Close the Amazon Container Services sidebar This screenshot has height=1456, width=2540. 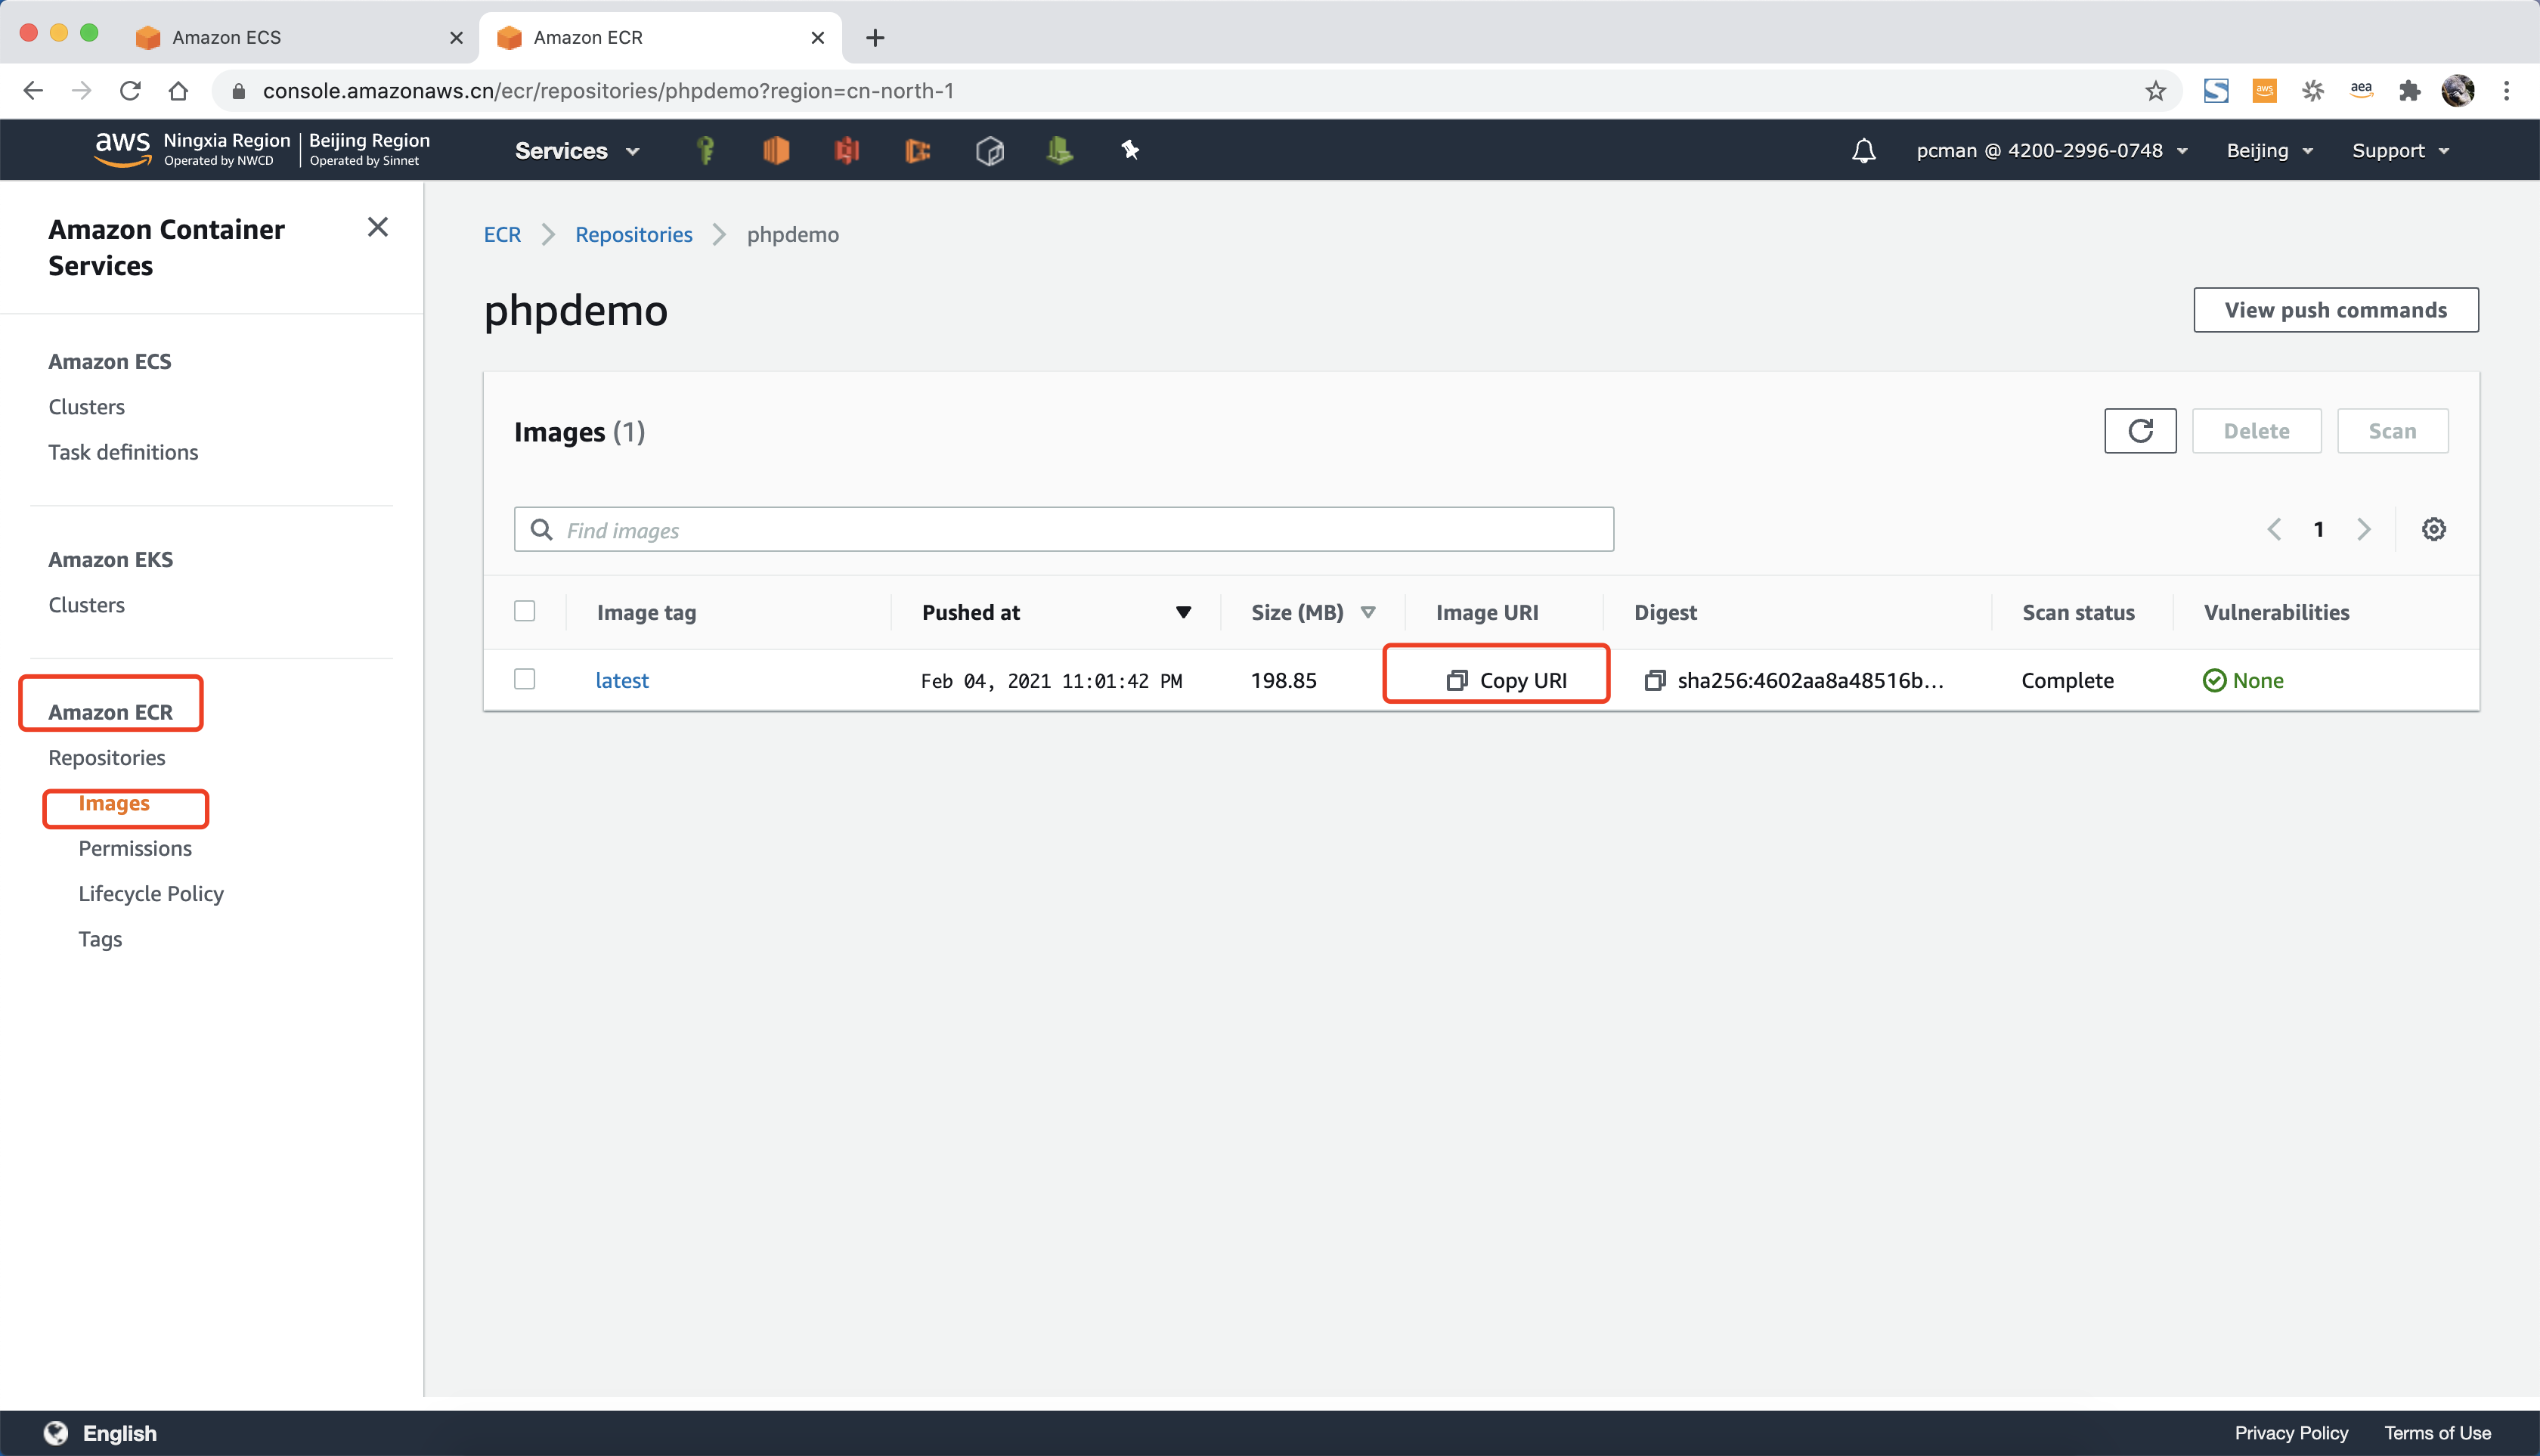377,227
